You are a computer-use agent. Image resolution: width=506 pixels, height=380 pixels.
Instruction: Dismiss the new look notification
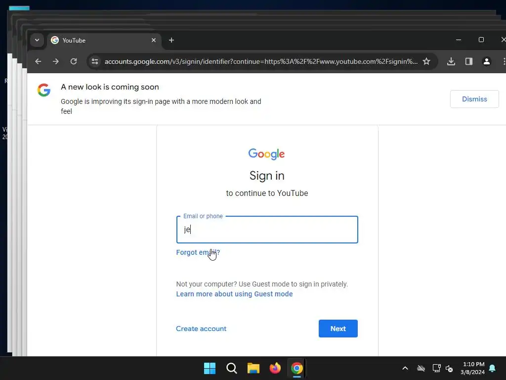coord(474,99)
